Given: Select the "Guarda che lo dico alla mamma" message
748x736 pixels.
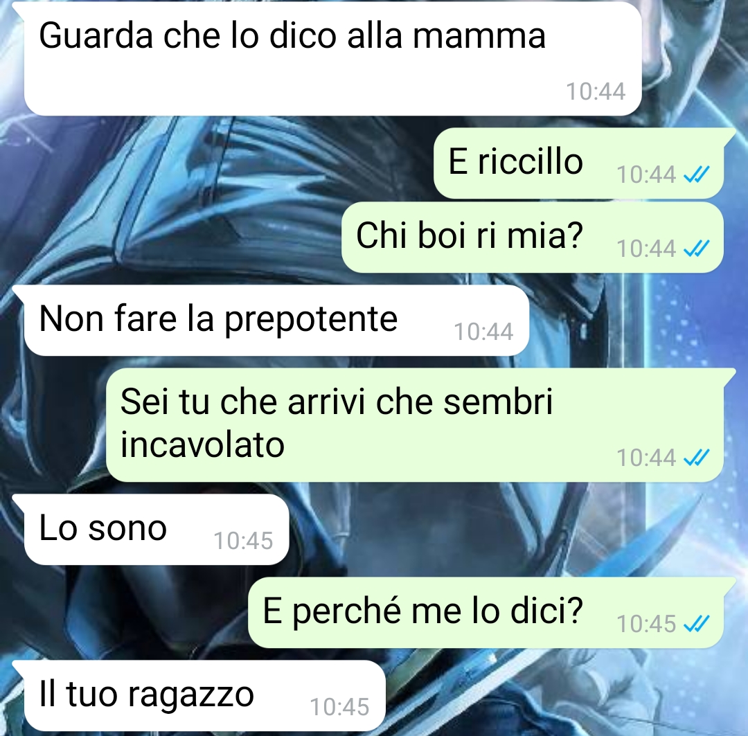Looking at the screenshot, I should 332,59.
